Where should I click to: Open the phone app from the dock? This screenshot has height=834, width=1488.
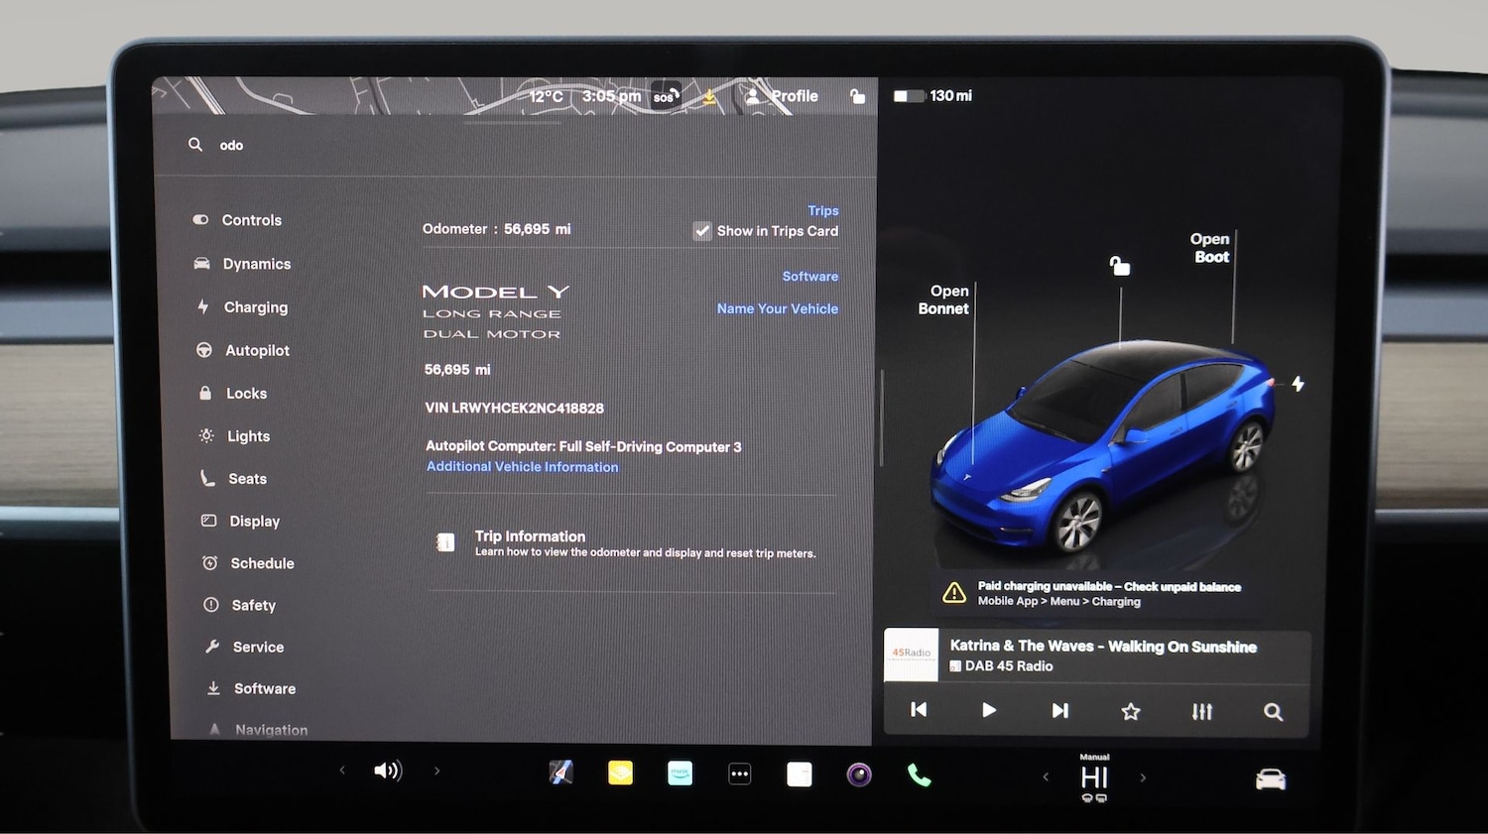[919, 773]
